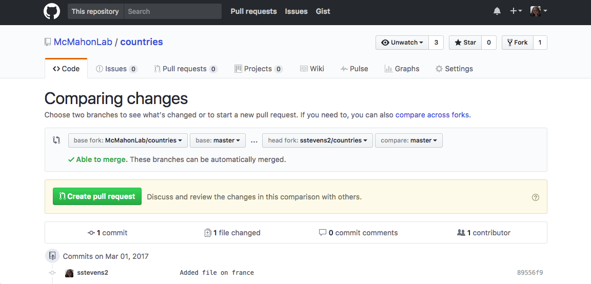Follow the compare across forks link
The image size is (591, 284).
click(x=432, y=115)
